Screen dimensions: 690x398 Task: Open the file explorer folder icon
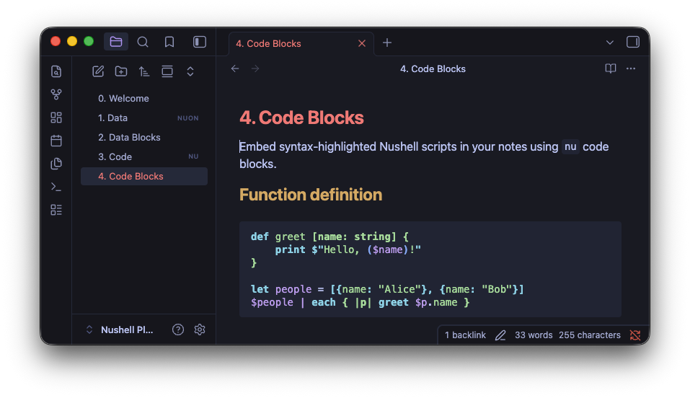[x=116, y=42]
